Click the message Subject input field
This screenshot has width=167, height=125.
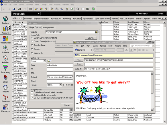tap(119, 69)
